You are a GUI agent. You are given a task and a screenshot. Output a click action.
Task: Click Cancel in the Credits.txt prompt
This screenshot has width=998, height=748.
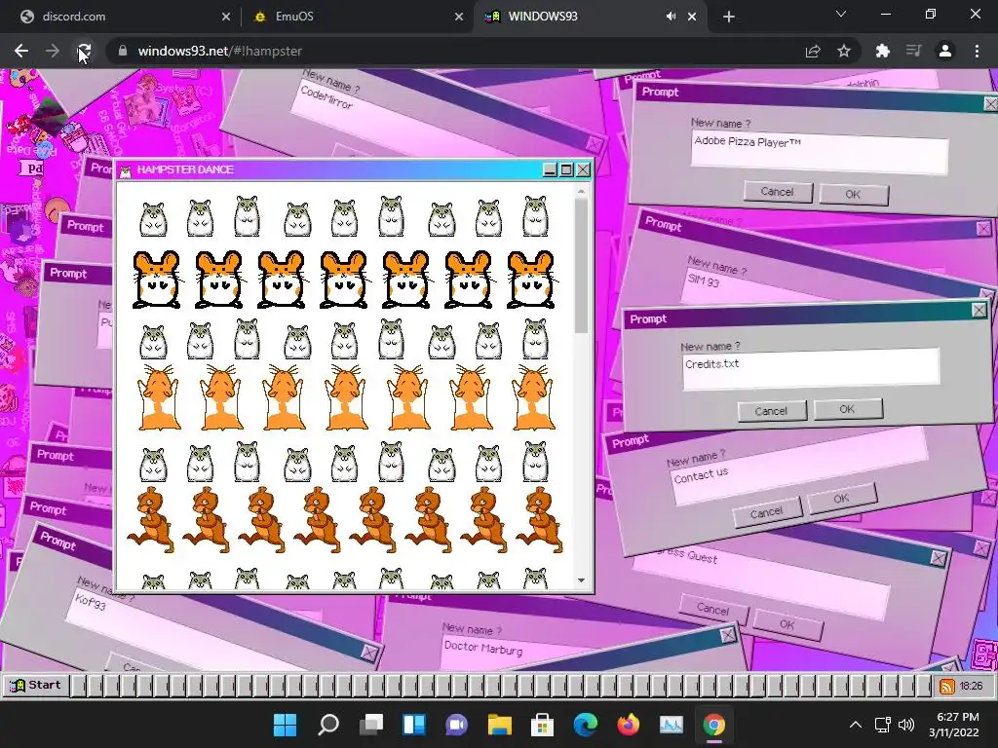(772, 411)
